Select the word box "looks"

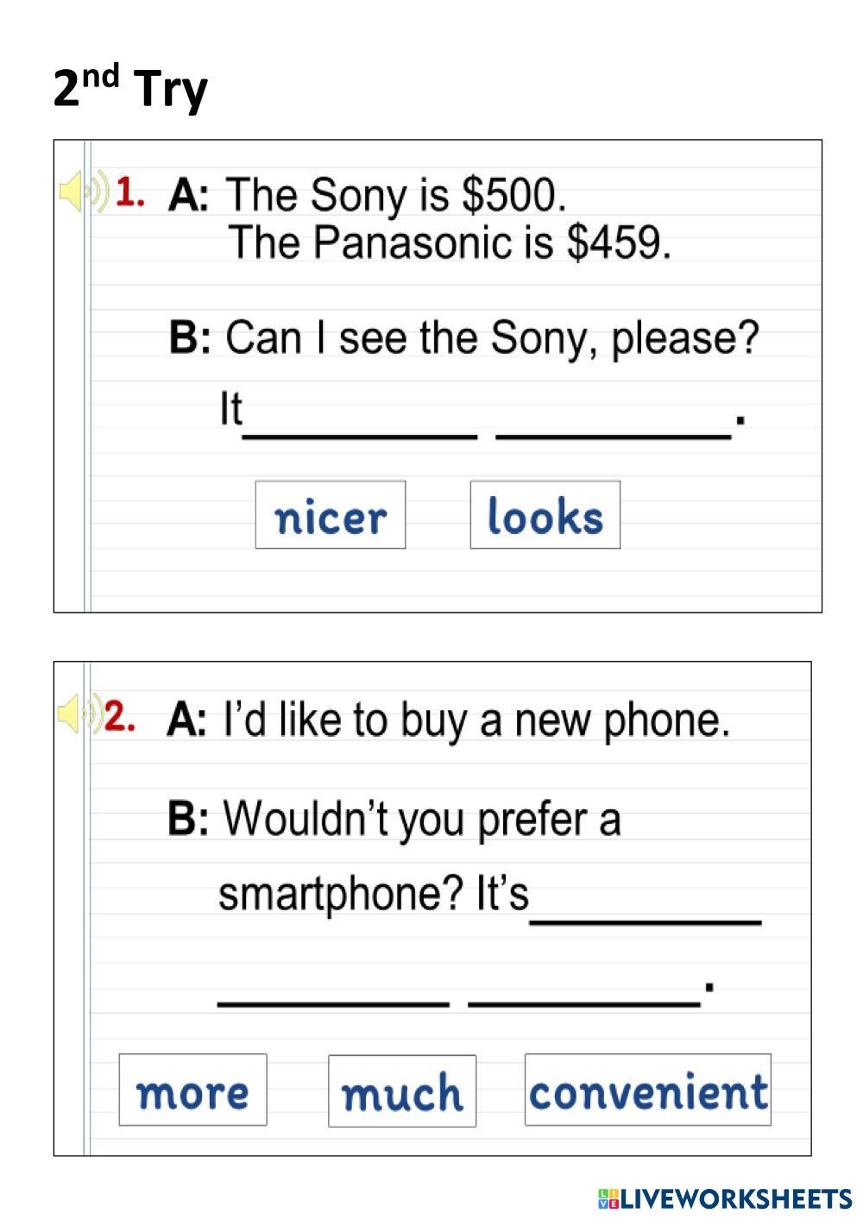click(545, 516)
